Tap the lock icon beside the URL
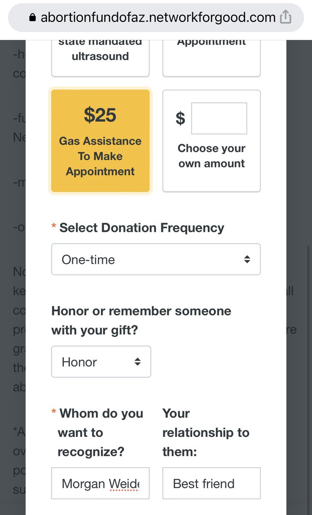The height and width of the screenshot is (515, 312). coord(32,18)
